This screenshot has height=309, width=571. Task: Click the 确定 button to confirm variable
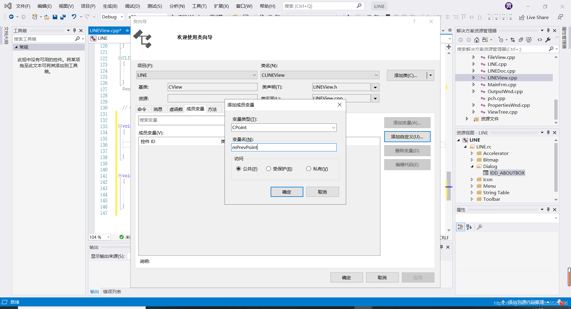(x=287, y=192)
